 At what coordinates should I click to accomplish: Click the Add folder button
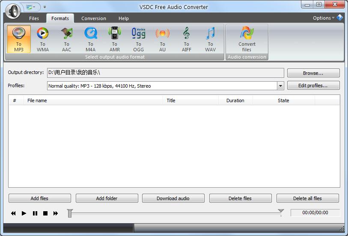107,198
